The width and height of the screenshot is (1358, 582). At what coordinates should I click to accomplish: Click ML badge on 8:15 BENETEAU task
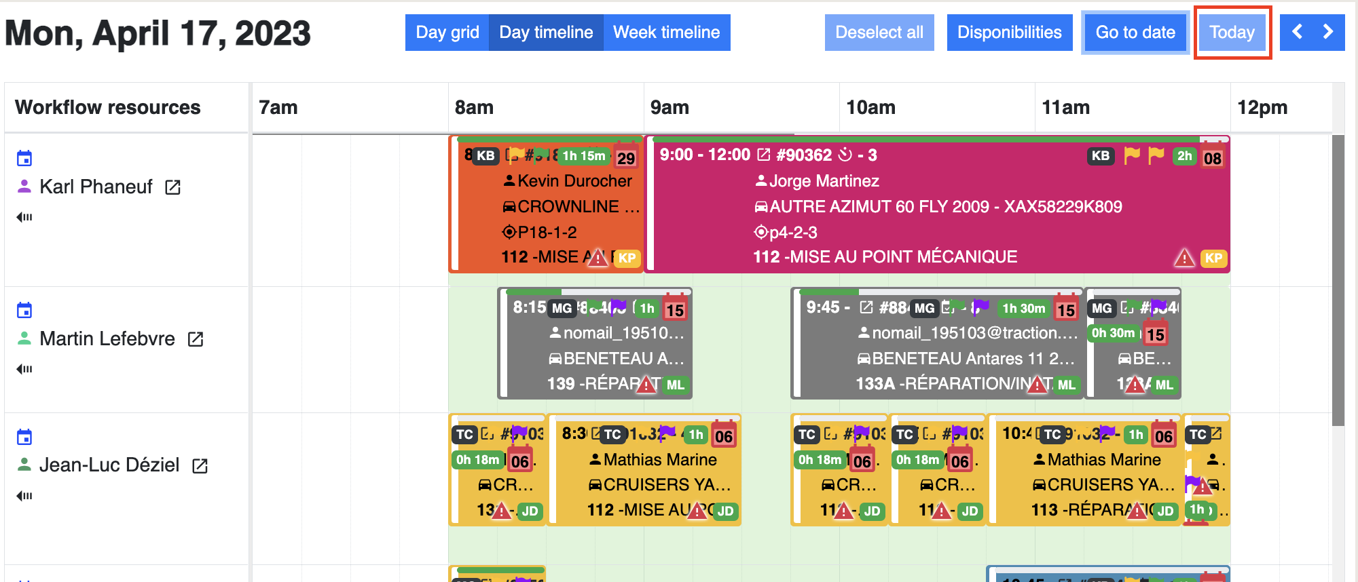[x=675, y=385]
